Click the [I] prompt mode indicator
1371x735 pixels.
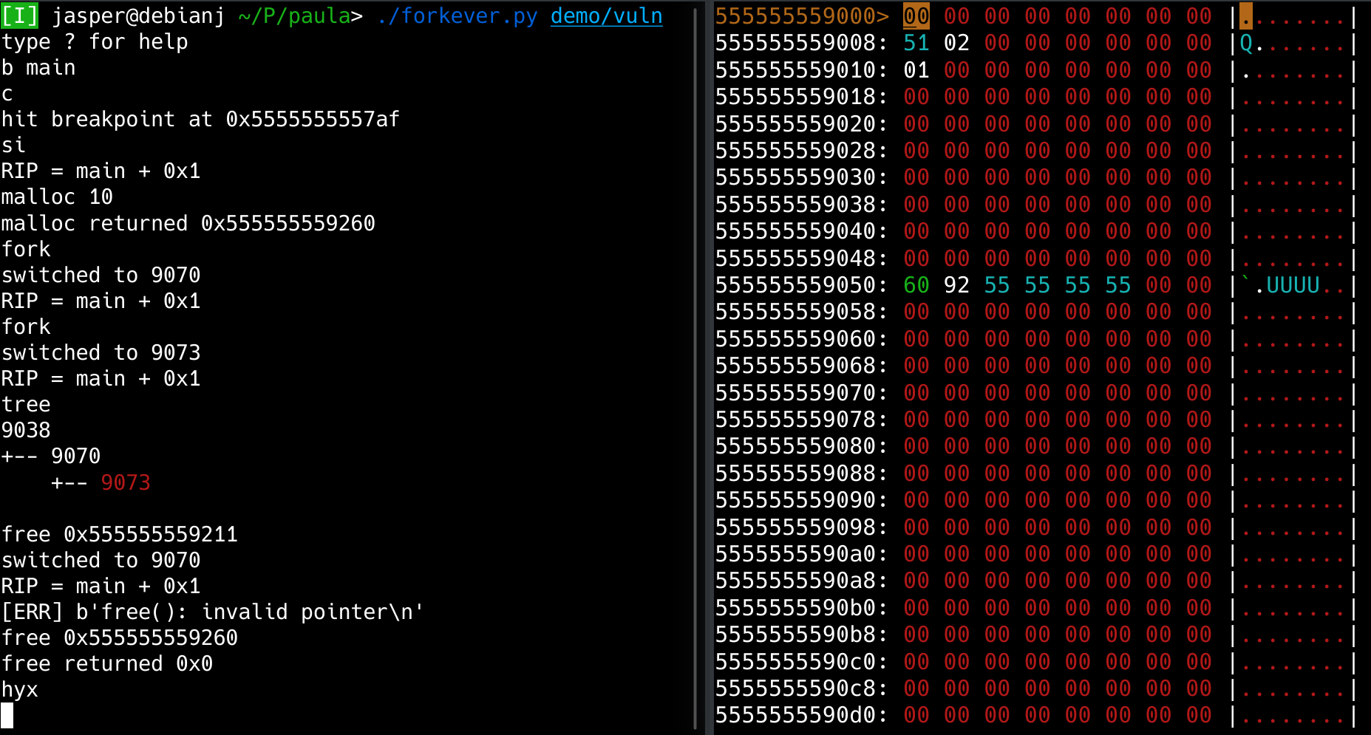(20, 16)
